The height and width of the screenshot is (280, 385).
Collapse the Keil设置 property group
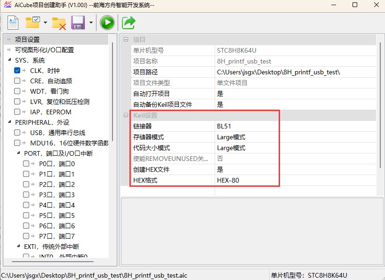126,115
